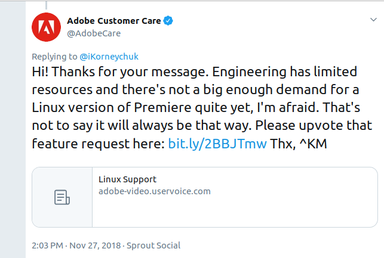Click the Nov 27, 2018 date
The image size is (384, 258).
coord(95,245)
